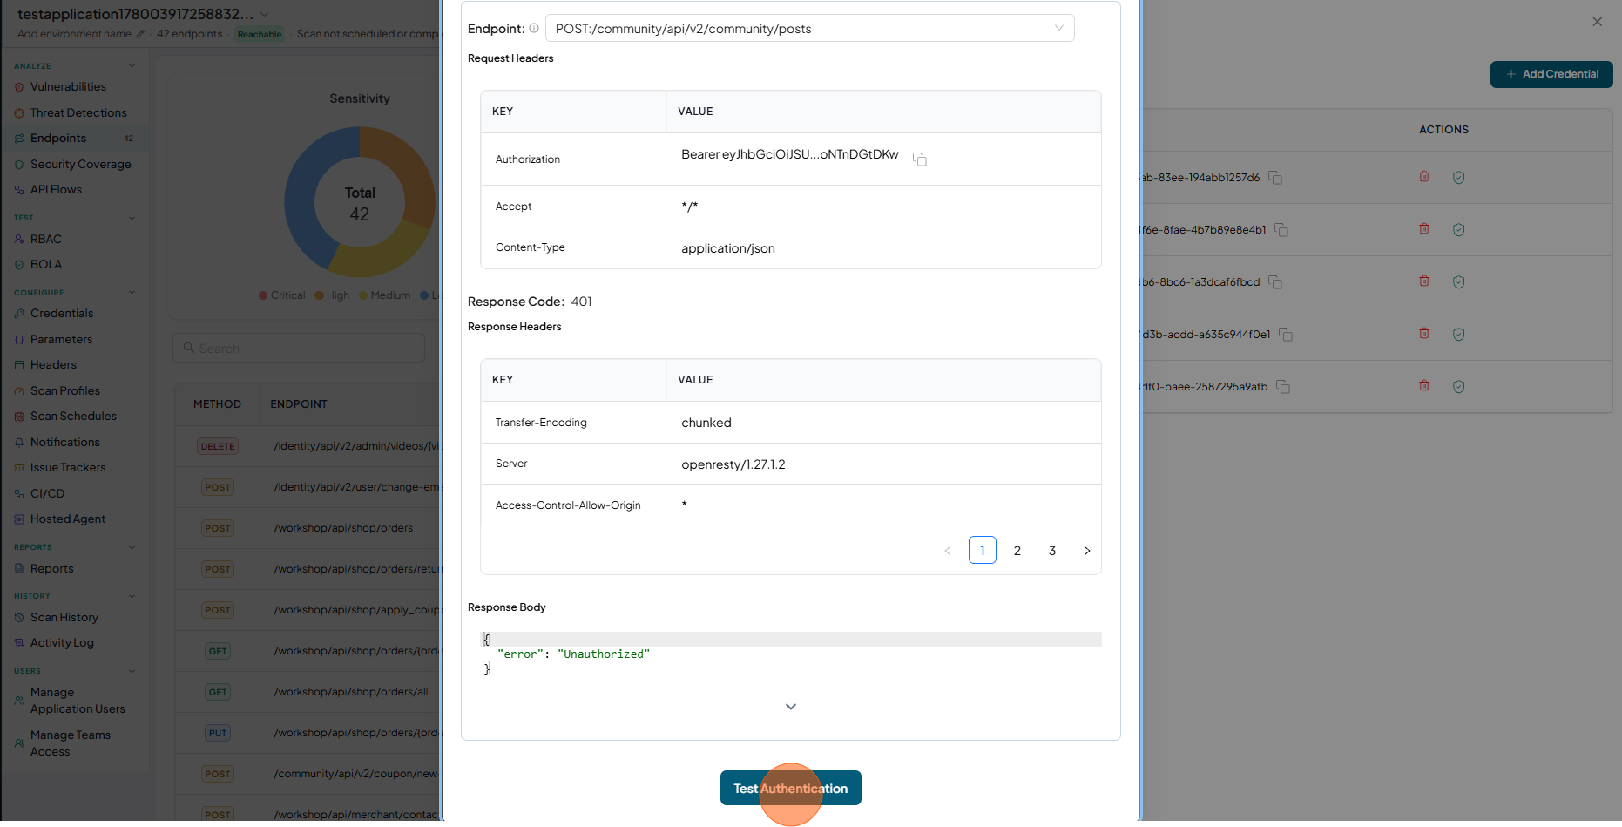Open Headers configuration page

53,364
